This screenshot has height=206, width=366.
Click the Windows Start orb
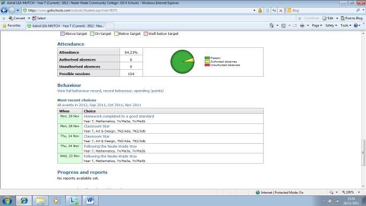pyautogui.click(x=7, y=201)
